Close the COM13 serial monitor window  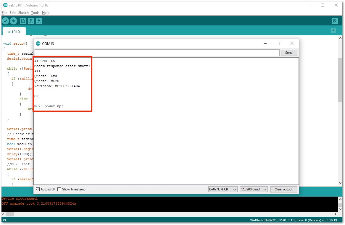[292, 43]
